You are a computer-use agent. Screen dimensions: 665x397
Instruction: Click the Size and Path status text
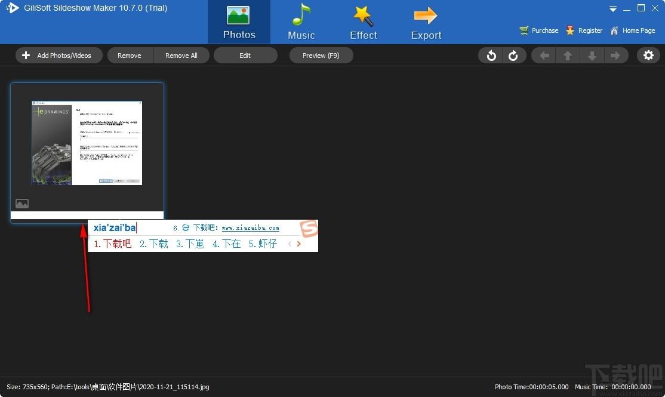coord(107,387)
